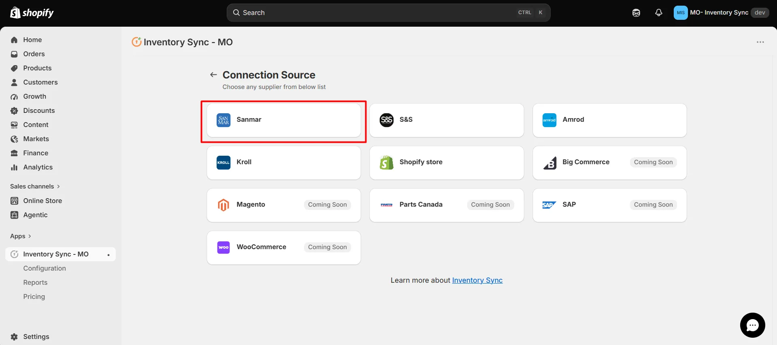Click the Analytics bar chart icon
Screen dimensions: 777x345
pos(14,167)
